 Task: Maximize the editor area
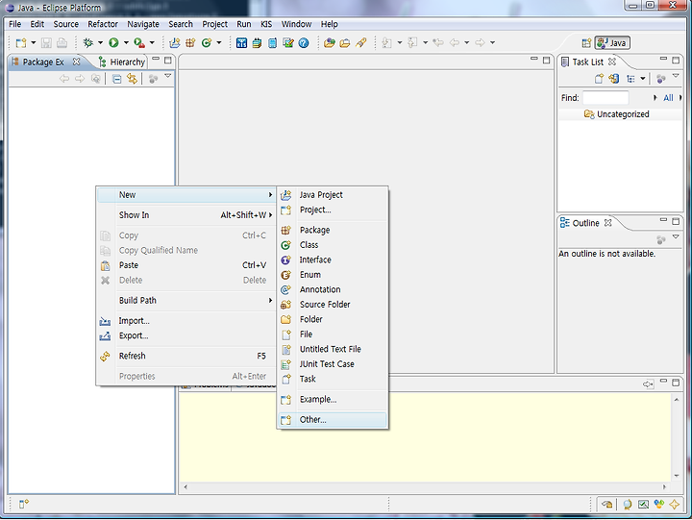pos(546,60)
